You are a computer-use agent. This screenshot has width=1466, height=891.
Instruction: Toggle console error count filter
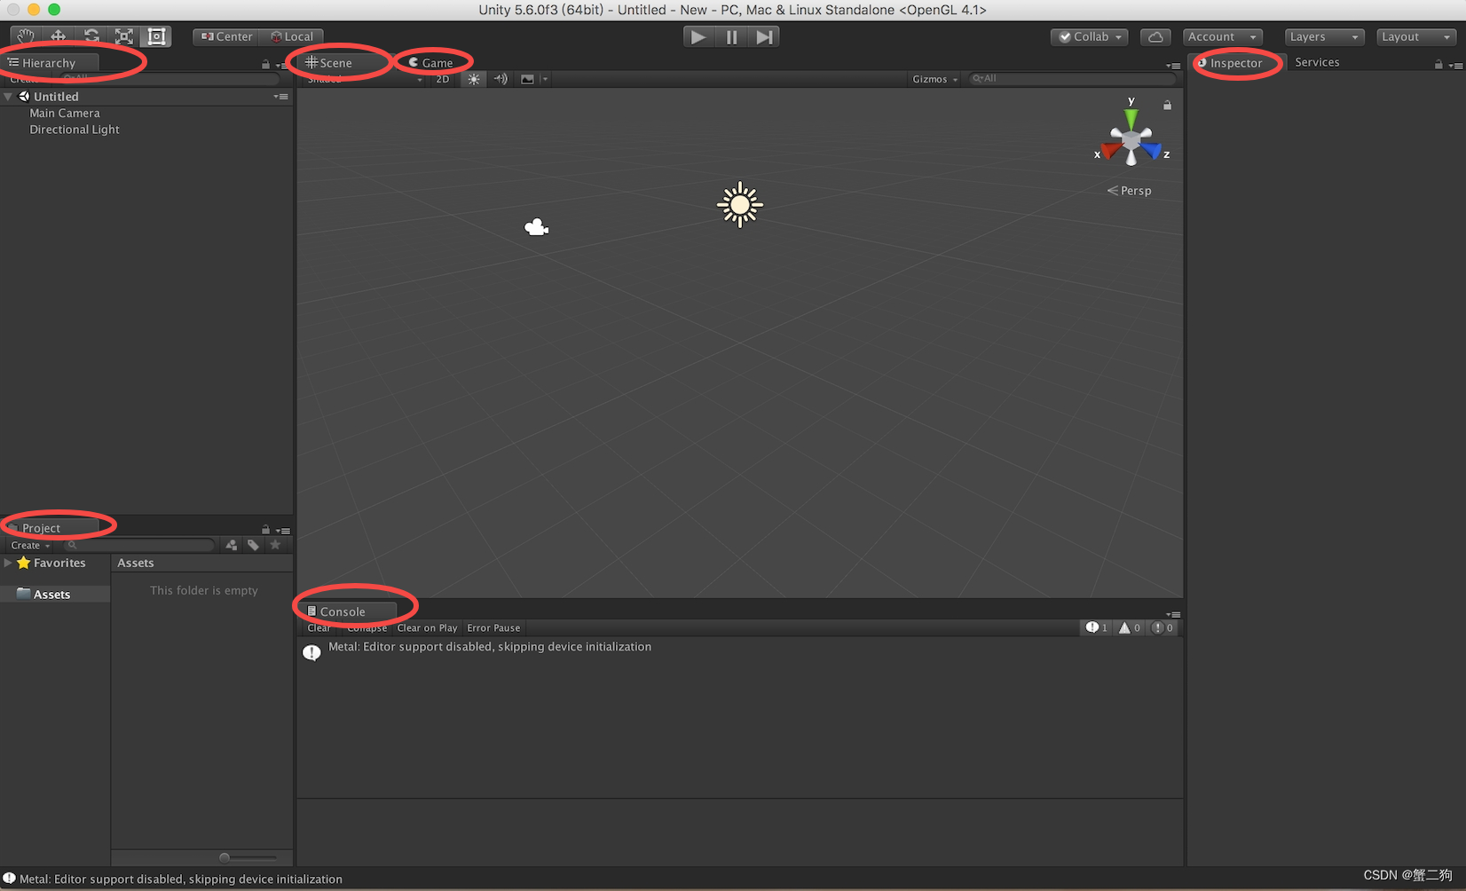click(1162, 627)
